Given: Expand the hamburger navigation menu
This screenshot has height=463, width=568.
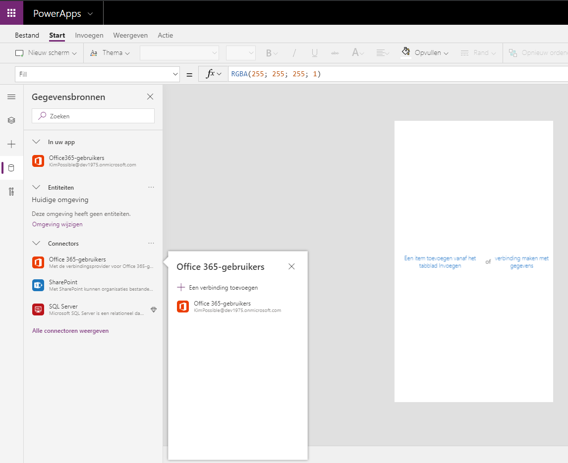Looking at the screenshot, I should pos(11,97).
